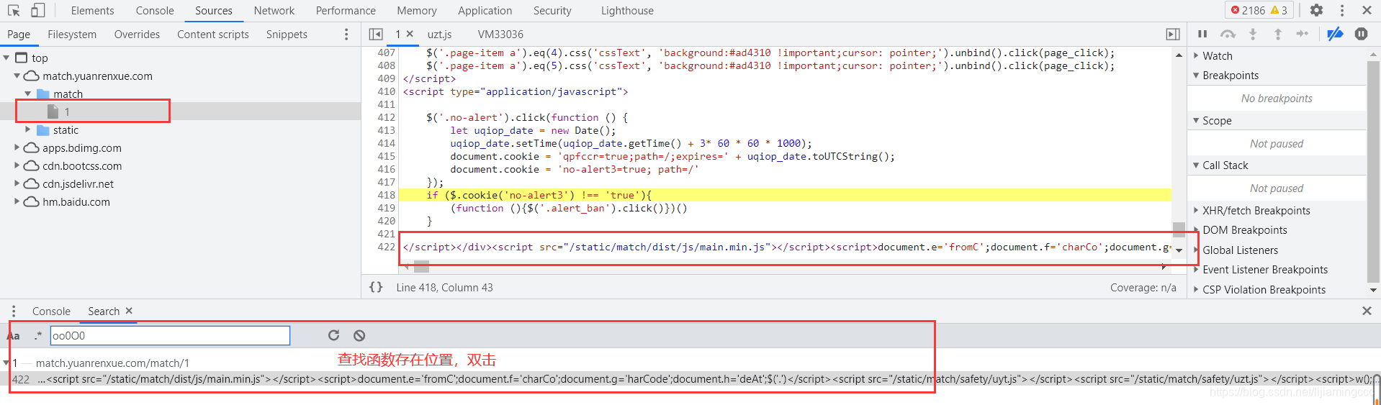
Task: Click the Step over function call icon
Action: pyautogui.click(x=1228, y=34)
